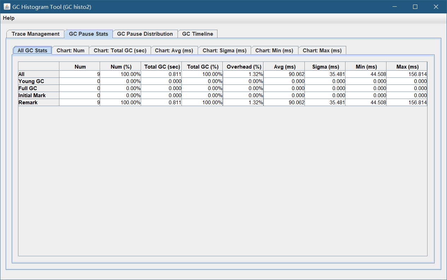Click Avg (ms) cell in Remark row
The height and width of the screenshot is (280, 447).
[x=284, y=103]
